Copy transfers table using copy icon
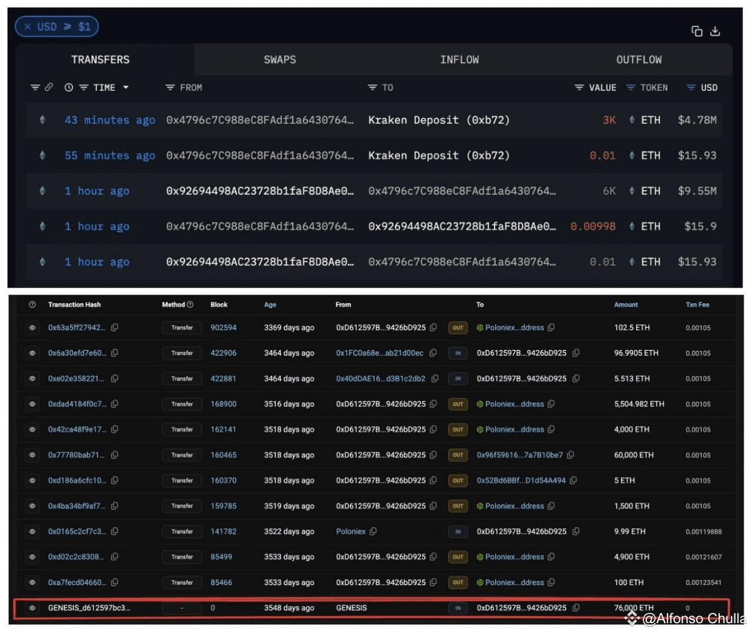 697,31
